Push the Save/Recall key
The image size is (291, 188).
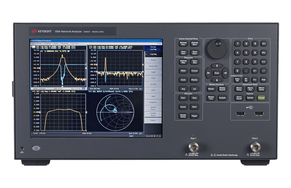pos(239,98)
